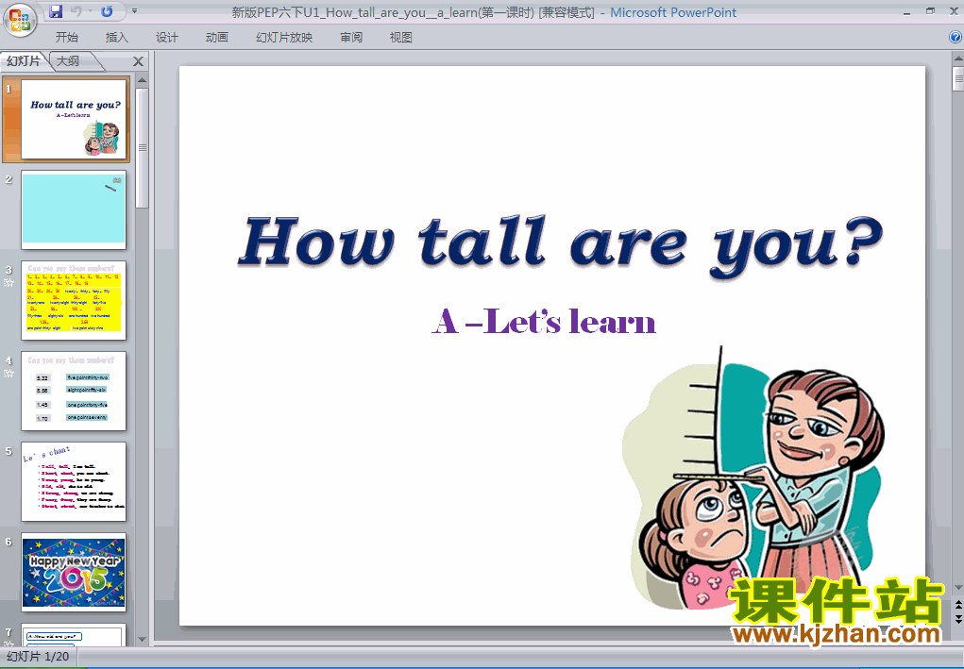Select slide 7 thumbnail at panel bottom

tap(74, 635)
